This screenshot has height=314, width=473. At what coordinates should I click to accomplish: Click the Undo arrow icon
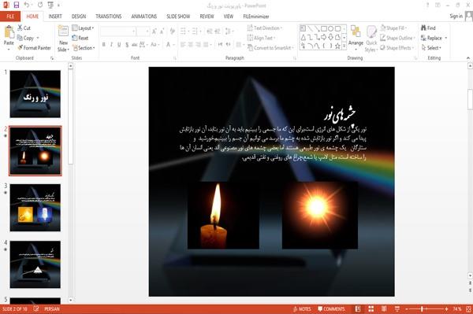coord(27,5)
